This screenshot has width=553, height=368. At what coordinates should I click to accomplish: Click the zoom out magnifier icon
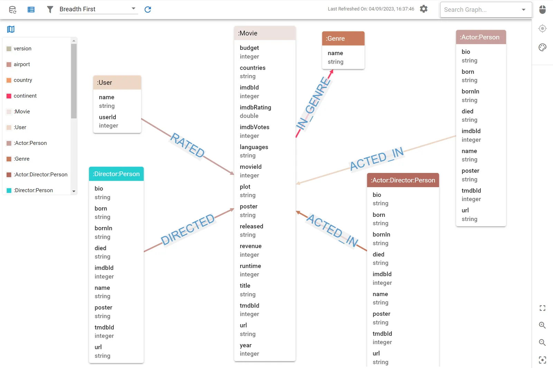(543, 342)
